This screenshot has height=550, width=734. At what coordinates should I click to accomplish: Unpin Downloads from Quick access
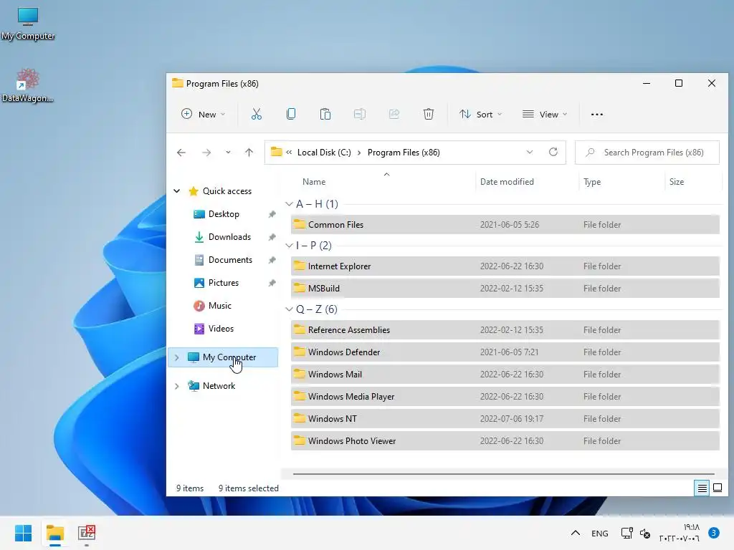pyautogui.click(x=272, y=237)
